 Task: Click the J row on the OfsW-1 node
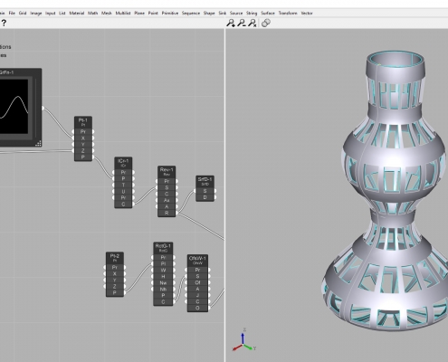pyautogui.click(x=197, y=295)
